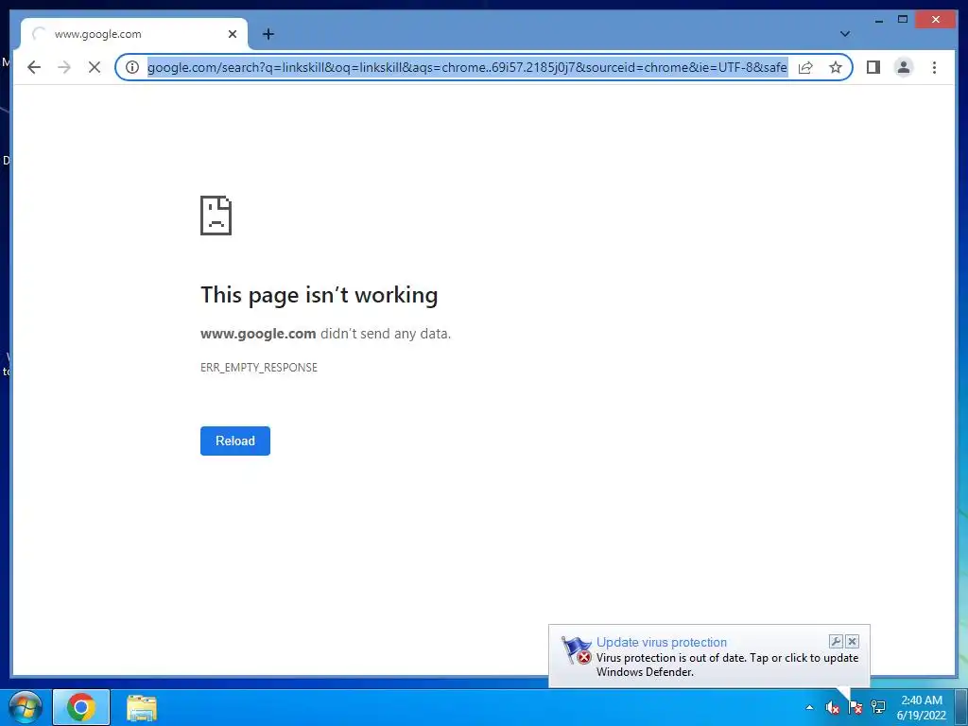Click the 'This page isn't working' heading
This screenshot has width=968, height=726.
click(x=320, y=295)
